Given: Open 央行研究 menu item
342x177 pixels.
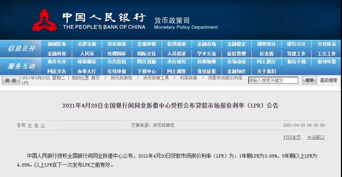Looking at the screenshot, I should coord(177,62).
